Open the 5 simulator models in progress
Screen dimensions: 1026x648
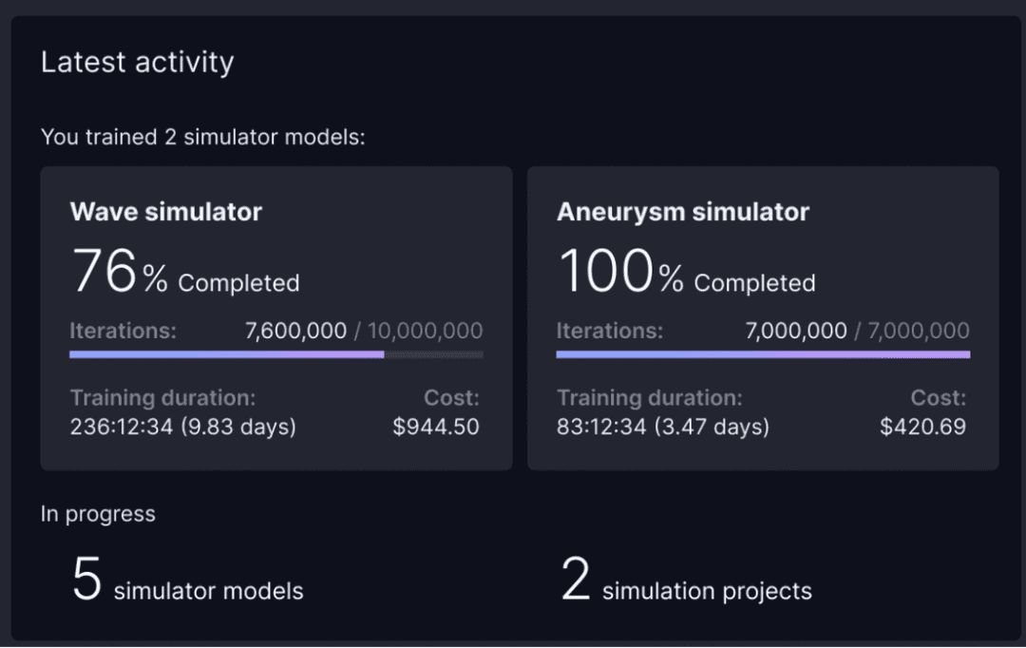pos(188,580)
